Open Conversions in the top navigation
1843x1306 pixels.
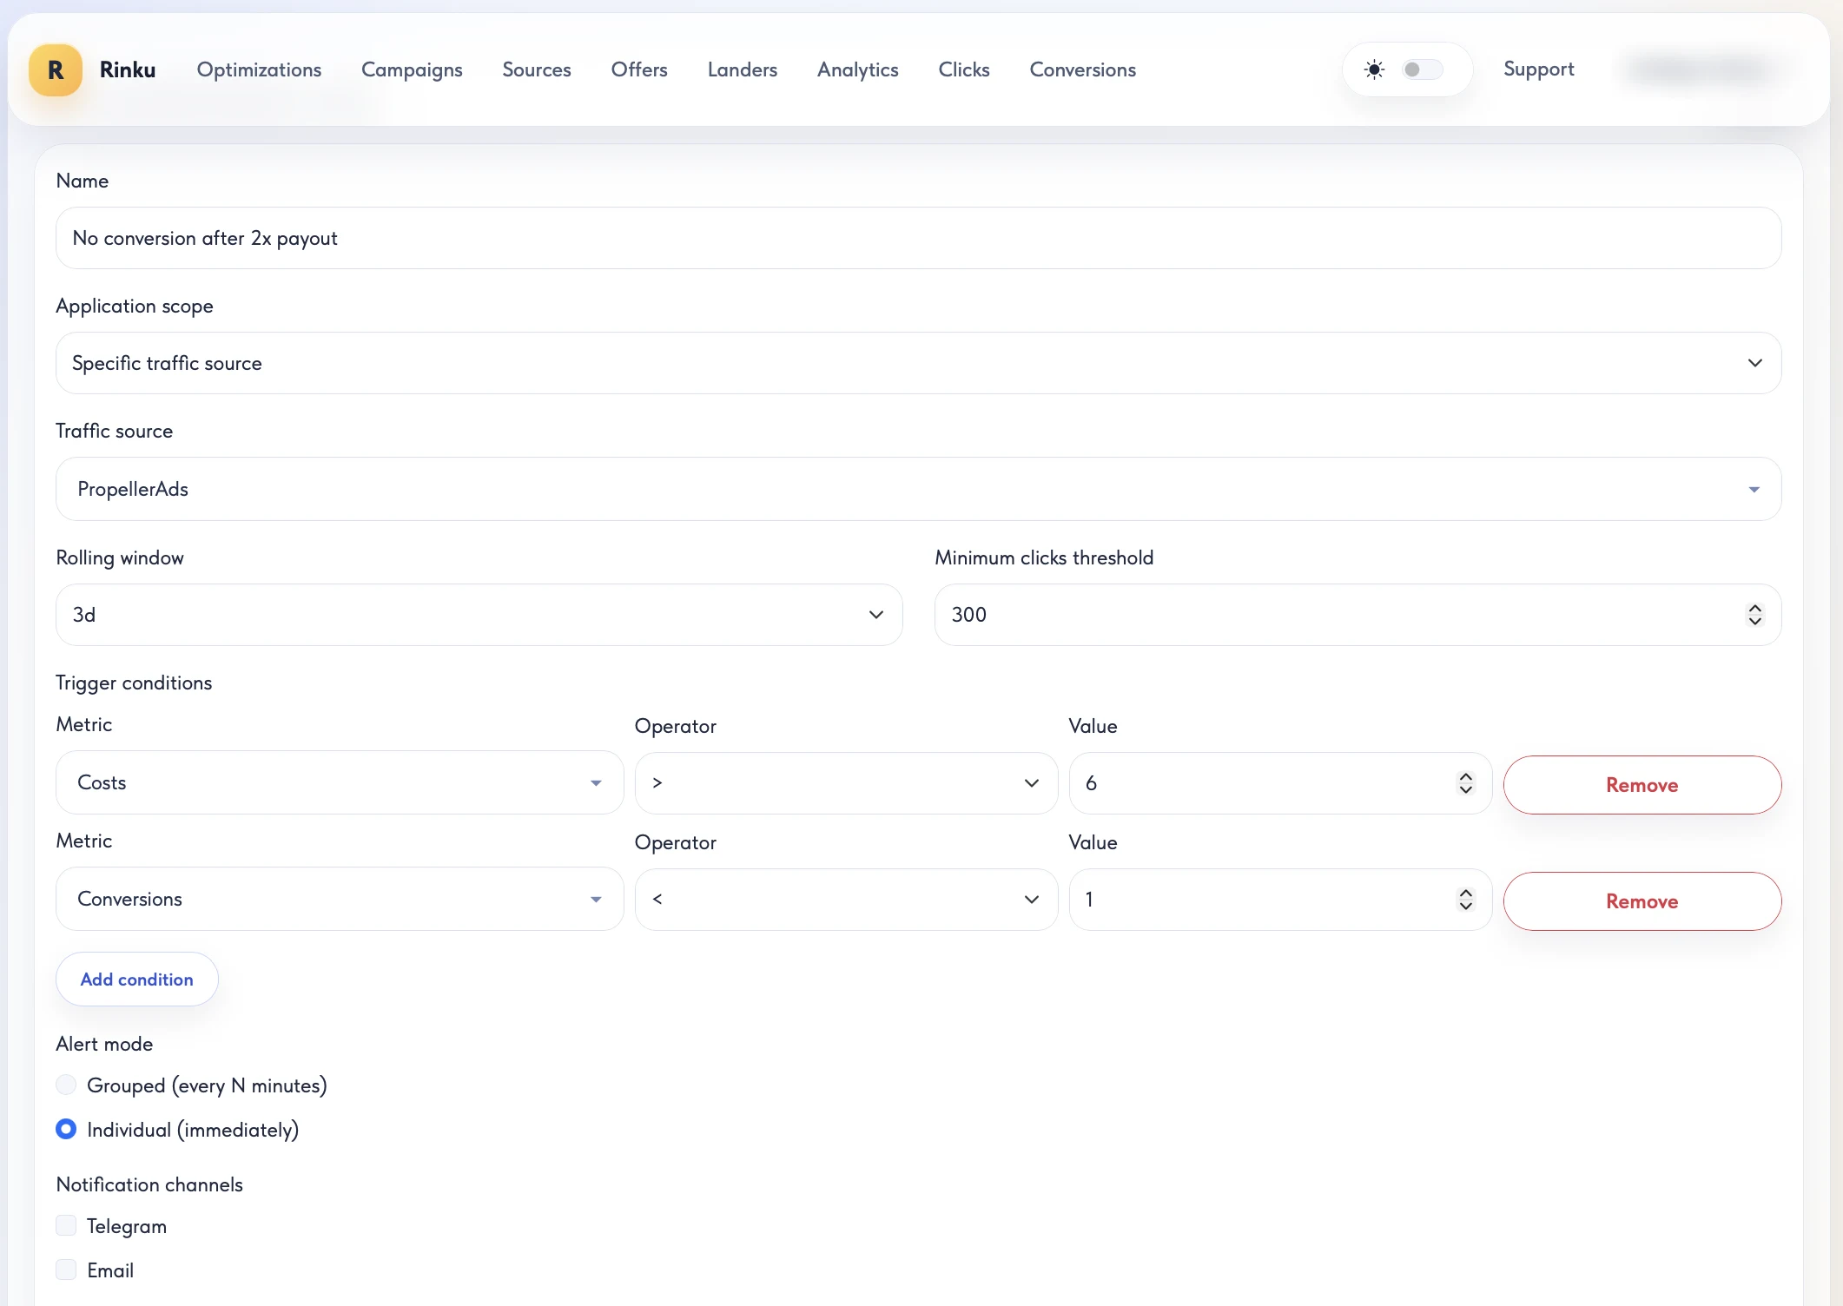click(x=1083, y=69)
